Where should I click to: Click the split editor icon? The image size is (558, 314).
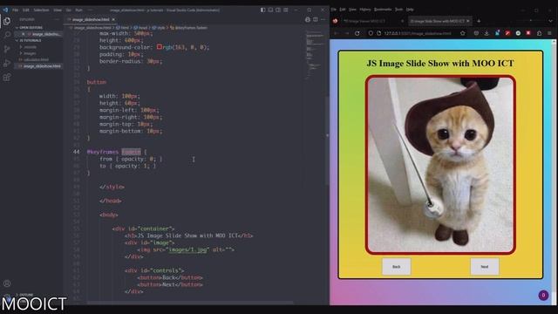(x=316, y=19)
